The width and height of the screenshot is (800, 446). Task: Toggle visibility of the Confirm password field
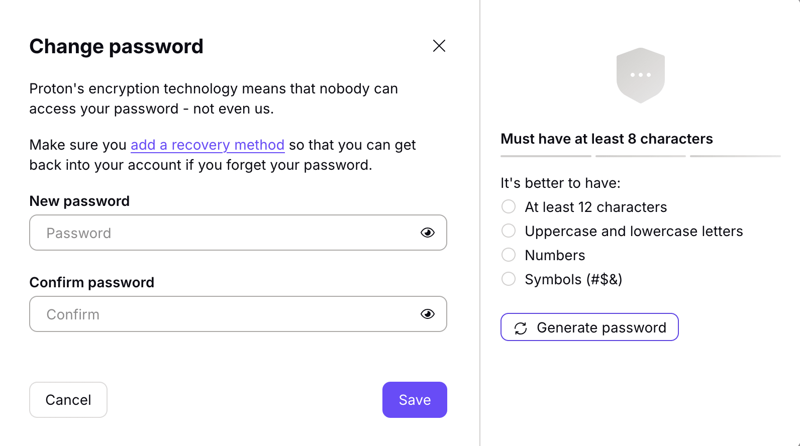pyautogui.click(x=428, y=314)
